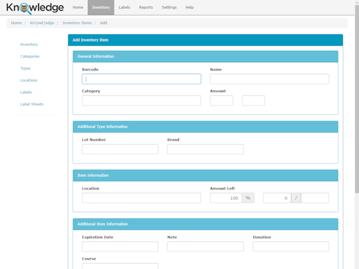
Task: Click the Add Inventory Item panel title
Action: pos(90,40)
